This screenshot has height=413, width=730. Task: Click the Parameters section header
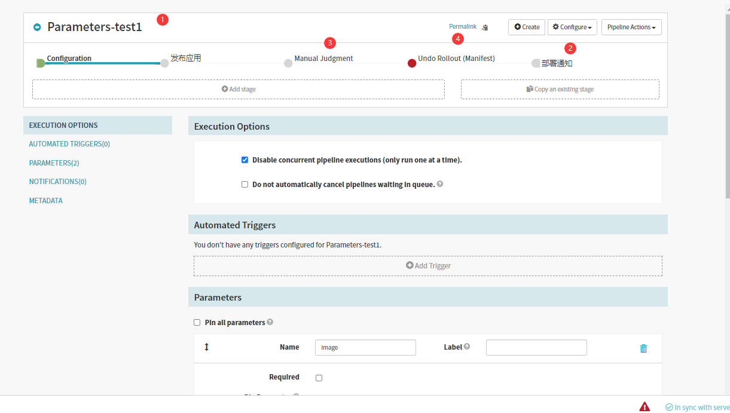pyautogui.click(x=428, y=297)
